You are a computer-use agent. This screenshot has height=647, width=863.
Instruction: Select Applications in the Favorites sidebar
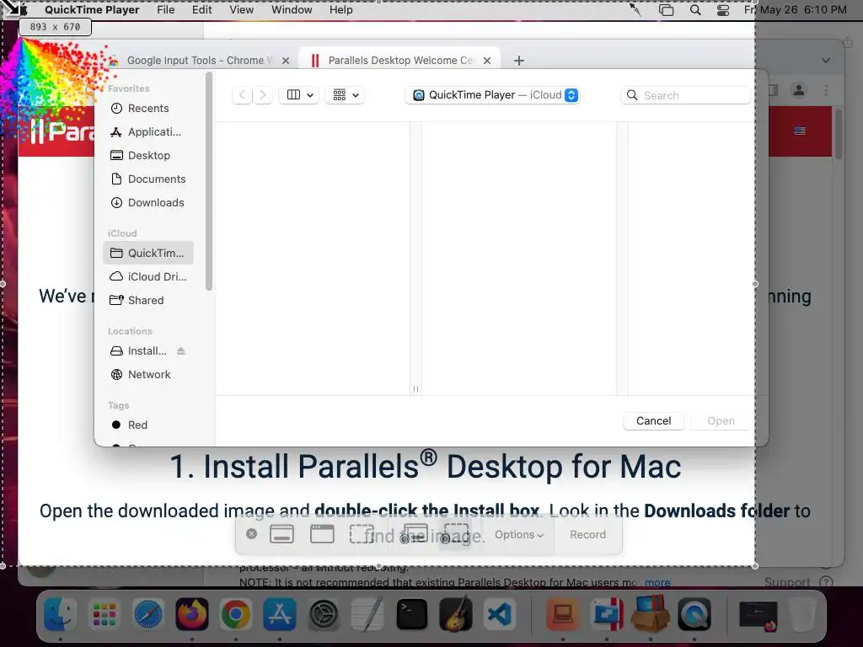tap(147, 132)
